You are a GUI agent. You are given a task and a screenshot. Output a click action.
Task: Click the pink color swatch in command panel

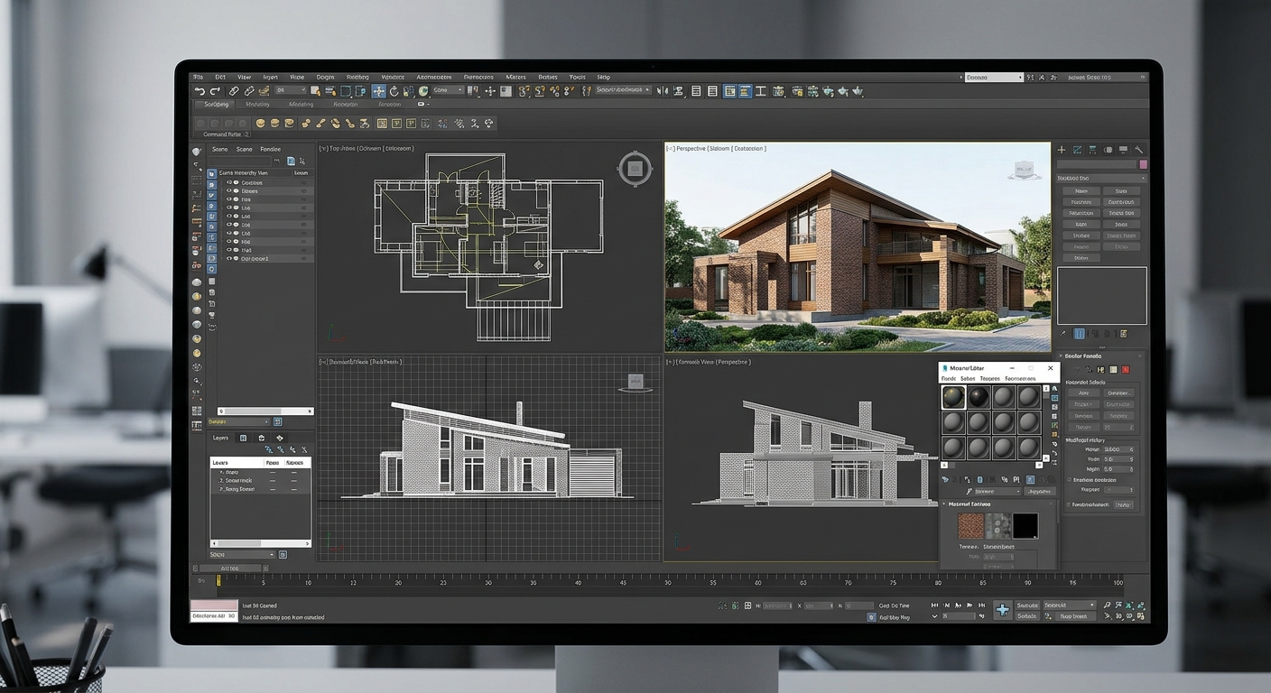coord(1143,165)
